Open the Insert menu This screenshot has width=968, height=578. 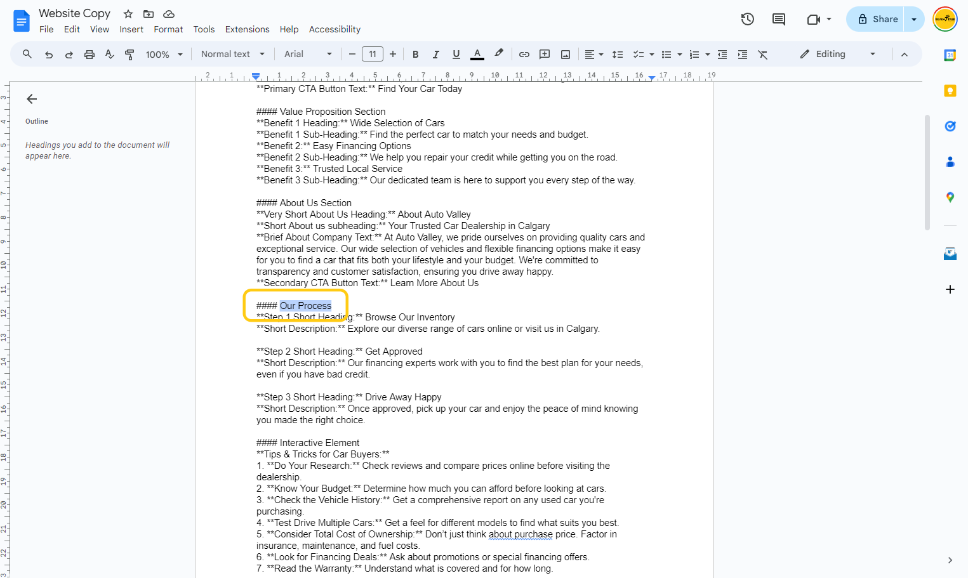pos(131,29)
